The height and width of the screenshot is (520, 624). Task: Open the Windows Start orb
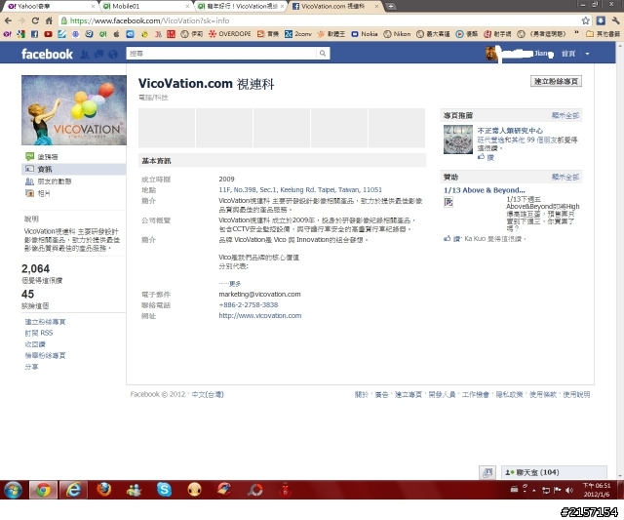click(x=13, y=490)
